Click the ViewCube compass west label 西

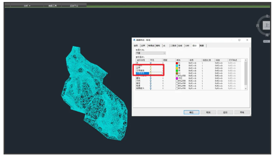click(257, 26)
